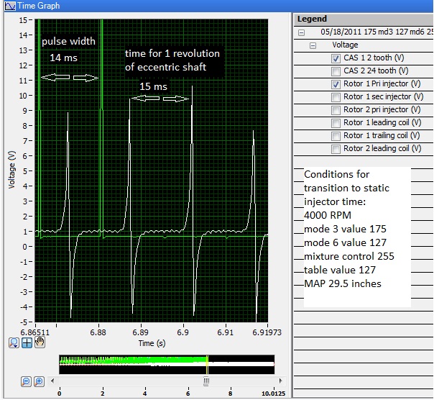This screenshot has width=434, height=400.
Task: Click the timeline scrollbar thumb
Action: coord(206,381)
